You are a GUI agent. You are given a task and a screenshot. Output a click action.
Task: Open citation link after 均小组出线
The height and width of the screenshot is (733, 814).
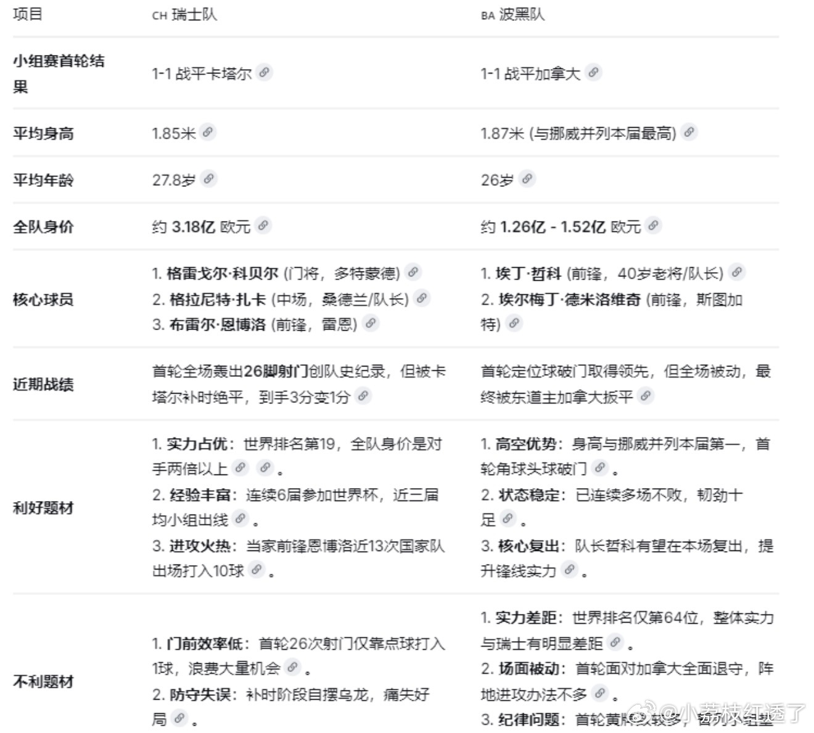point(241,519)
